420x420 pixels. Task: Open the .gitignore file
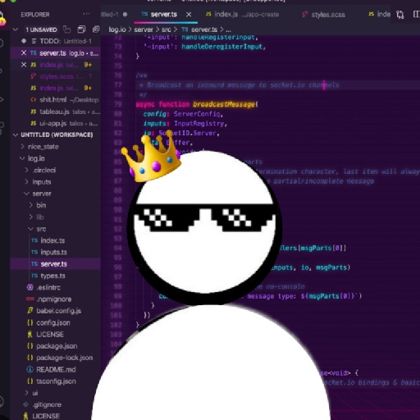click(47, 404)
